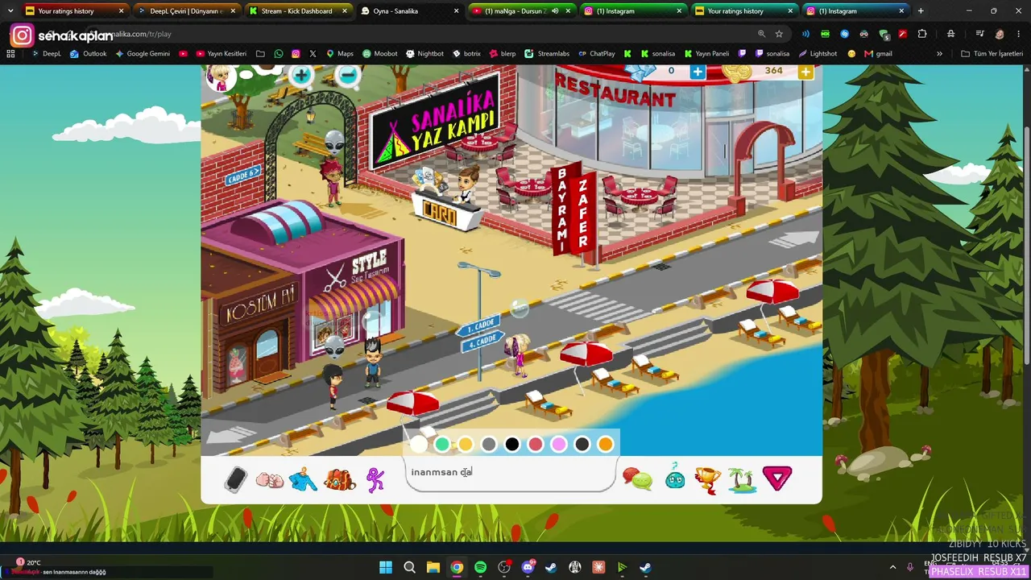Open the palm tree island icon
The width and height of the screenshot is (1031, 580).
point(743,480)
